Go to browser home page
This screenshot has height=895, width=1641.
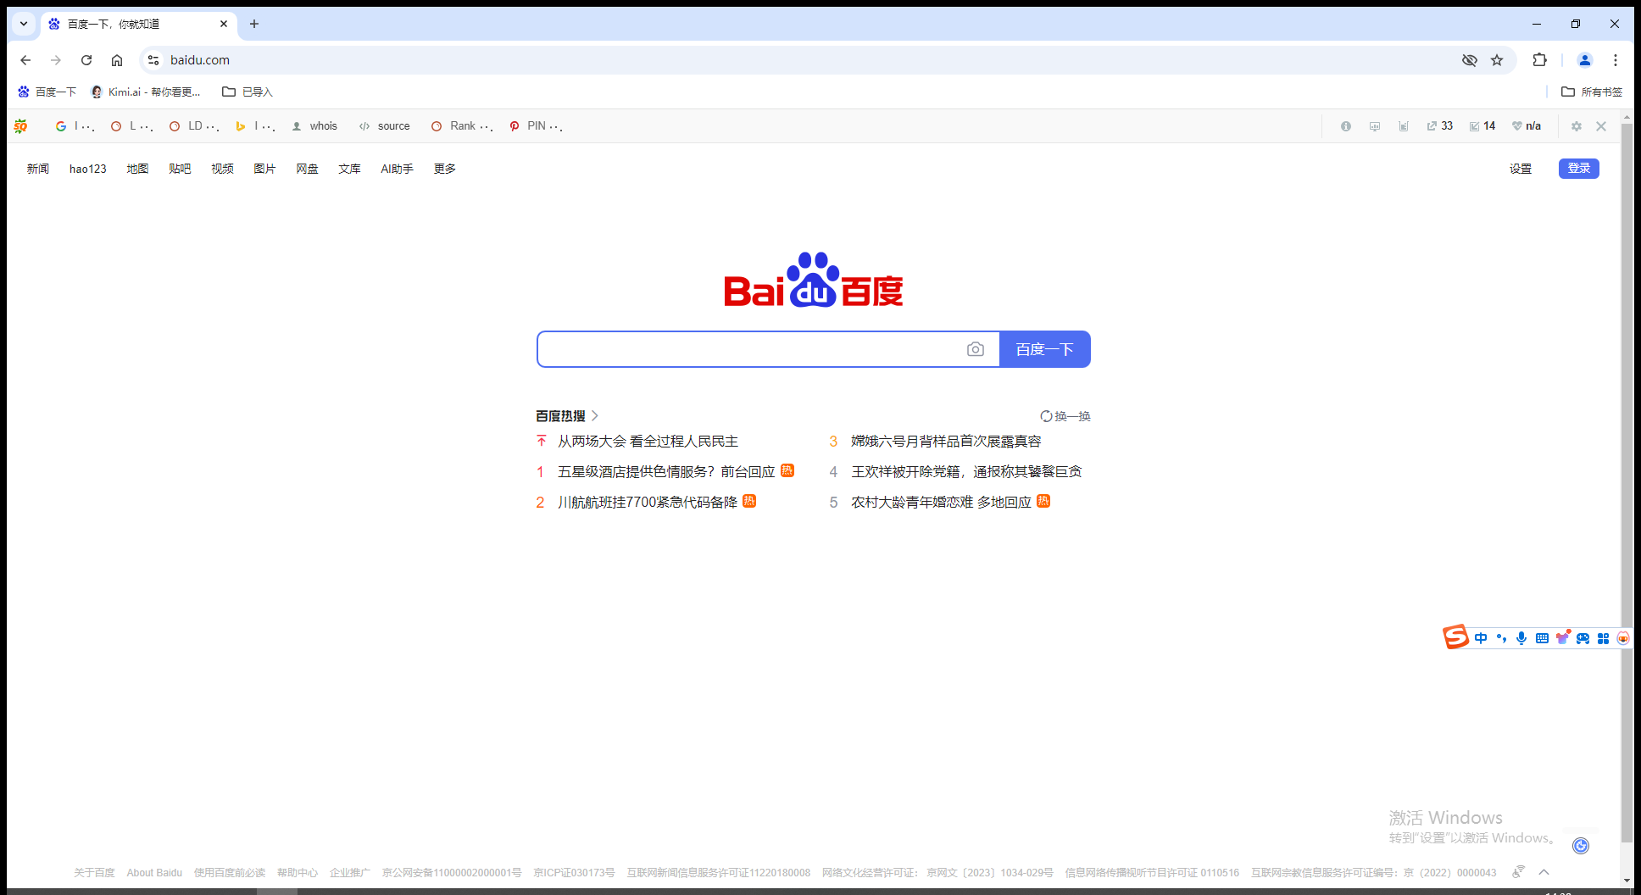tap(117, 60)
